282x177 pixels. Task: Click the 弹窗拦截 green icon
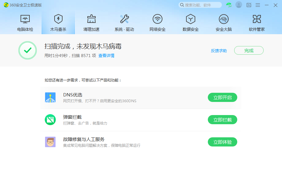pos(50,120)
